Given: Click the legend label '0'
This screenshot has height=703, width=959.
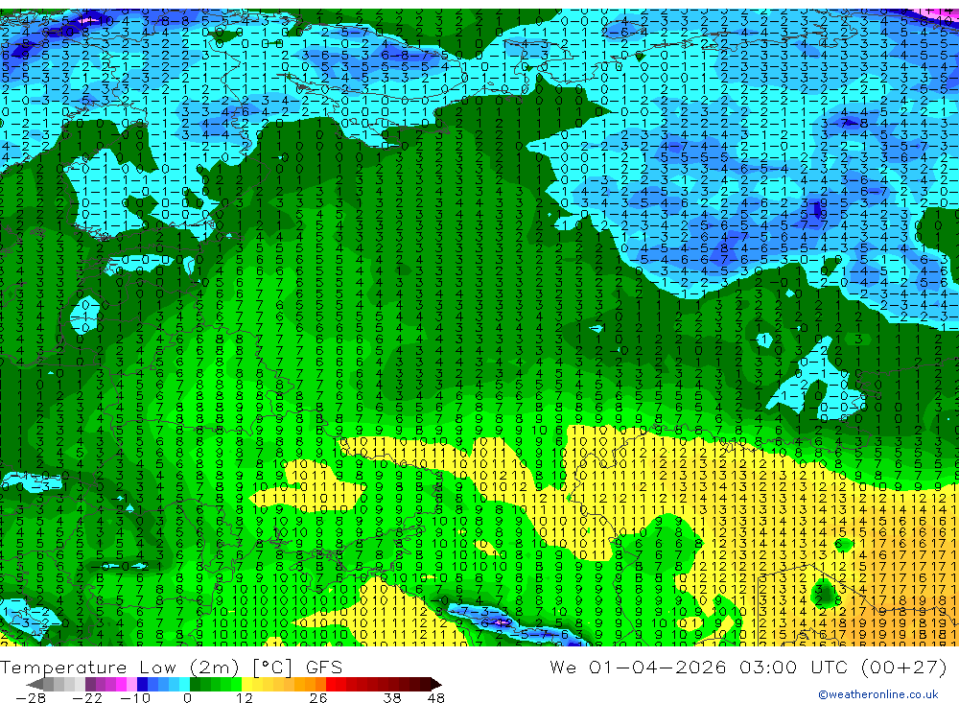Looking at the screenshot, I should pyautogui.click(x=188, y=698).
